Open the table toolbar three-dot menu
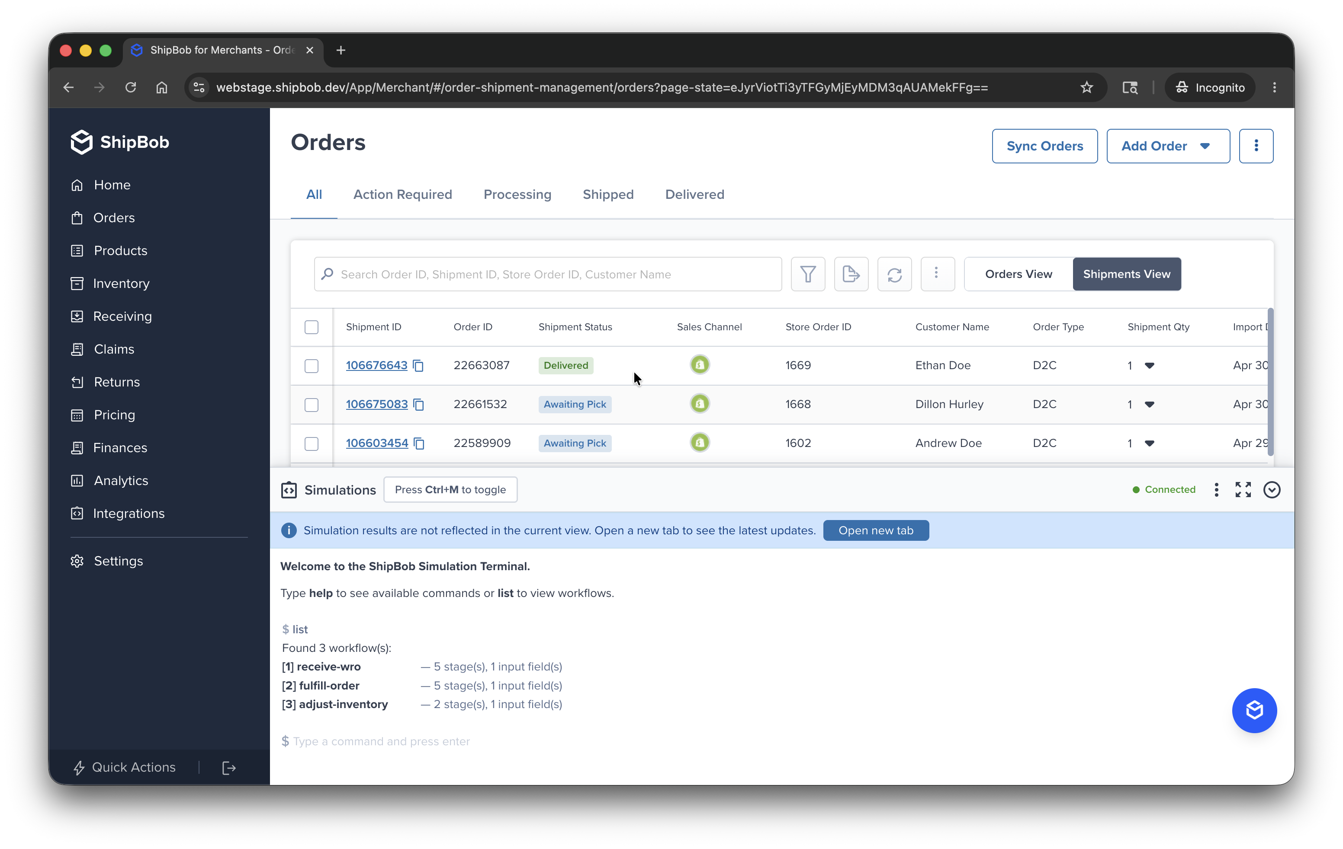Viewport: 1343px width, 849px height. point(937,274)
